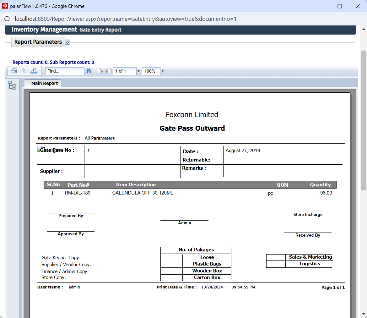Click the Store Incharge label
The height and width of the screenshot is (318, 367).
point(308,214)
